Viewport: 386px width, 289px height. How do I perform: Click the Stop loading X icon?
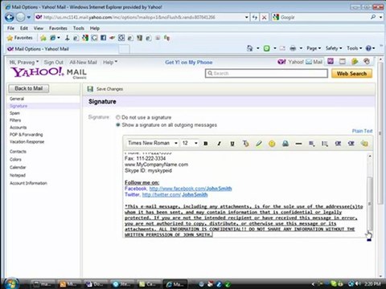point(264,18)
